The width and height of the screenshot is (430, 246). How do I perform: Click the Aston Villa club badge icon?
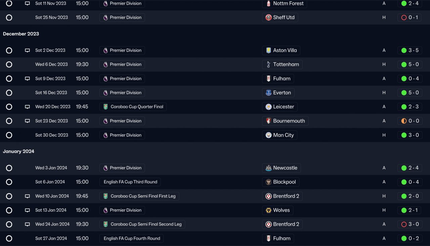click(268, 50)
